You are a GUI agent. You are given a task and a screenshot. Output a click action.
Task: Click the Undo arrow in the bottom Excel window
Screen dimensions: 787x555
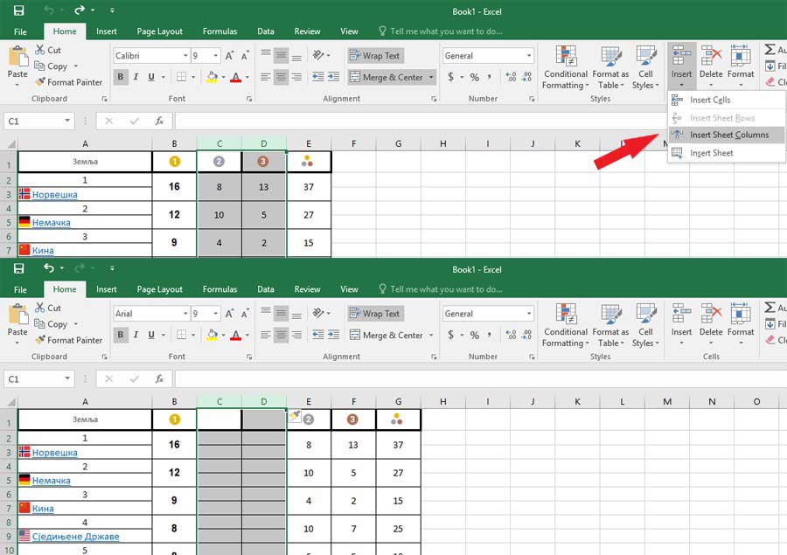click(x=49, y=268)
